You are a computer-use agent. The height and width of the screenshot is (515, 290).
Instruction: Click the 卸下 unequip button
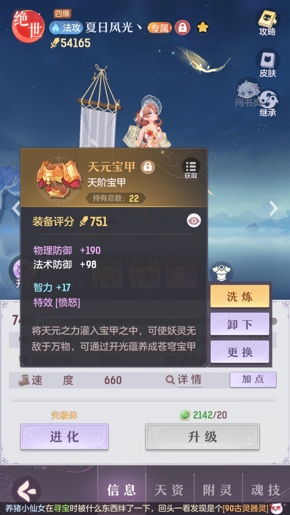point(240,324)
